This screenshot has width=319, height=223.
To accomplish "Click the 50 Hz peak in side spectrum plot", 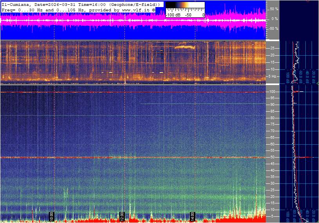I will tap(305, 157).
